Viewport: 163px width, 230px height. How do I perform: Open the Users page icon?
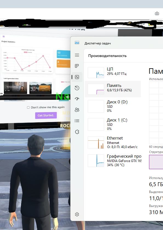tap(77, 110)
